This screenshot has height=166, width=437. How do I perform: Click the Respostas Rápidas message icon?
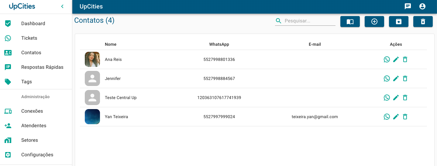(x=8, y=67)
